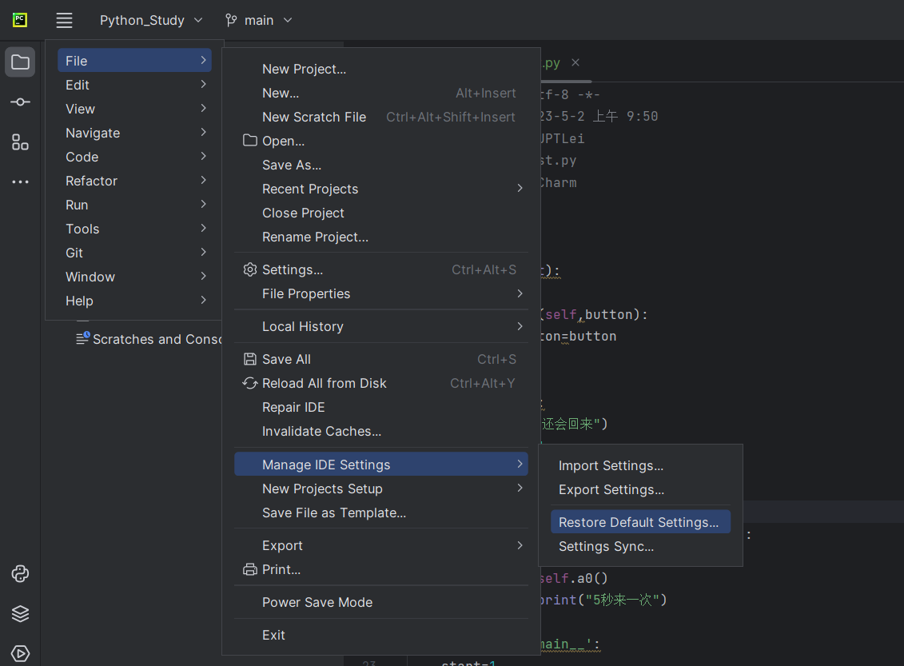This screenshot has height=666, width=904.
Task: Open the Git menu
Action: point(134,253)
